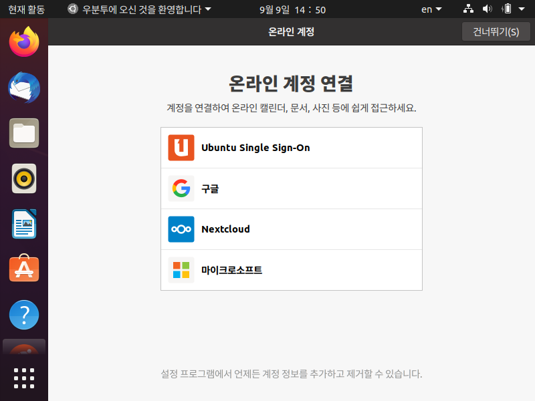This screenshot has width=535, height=401.
Task: Open the Help question mark icon
Action: 24,315
